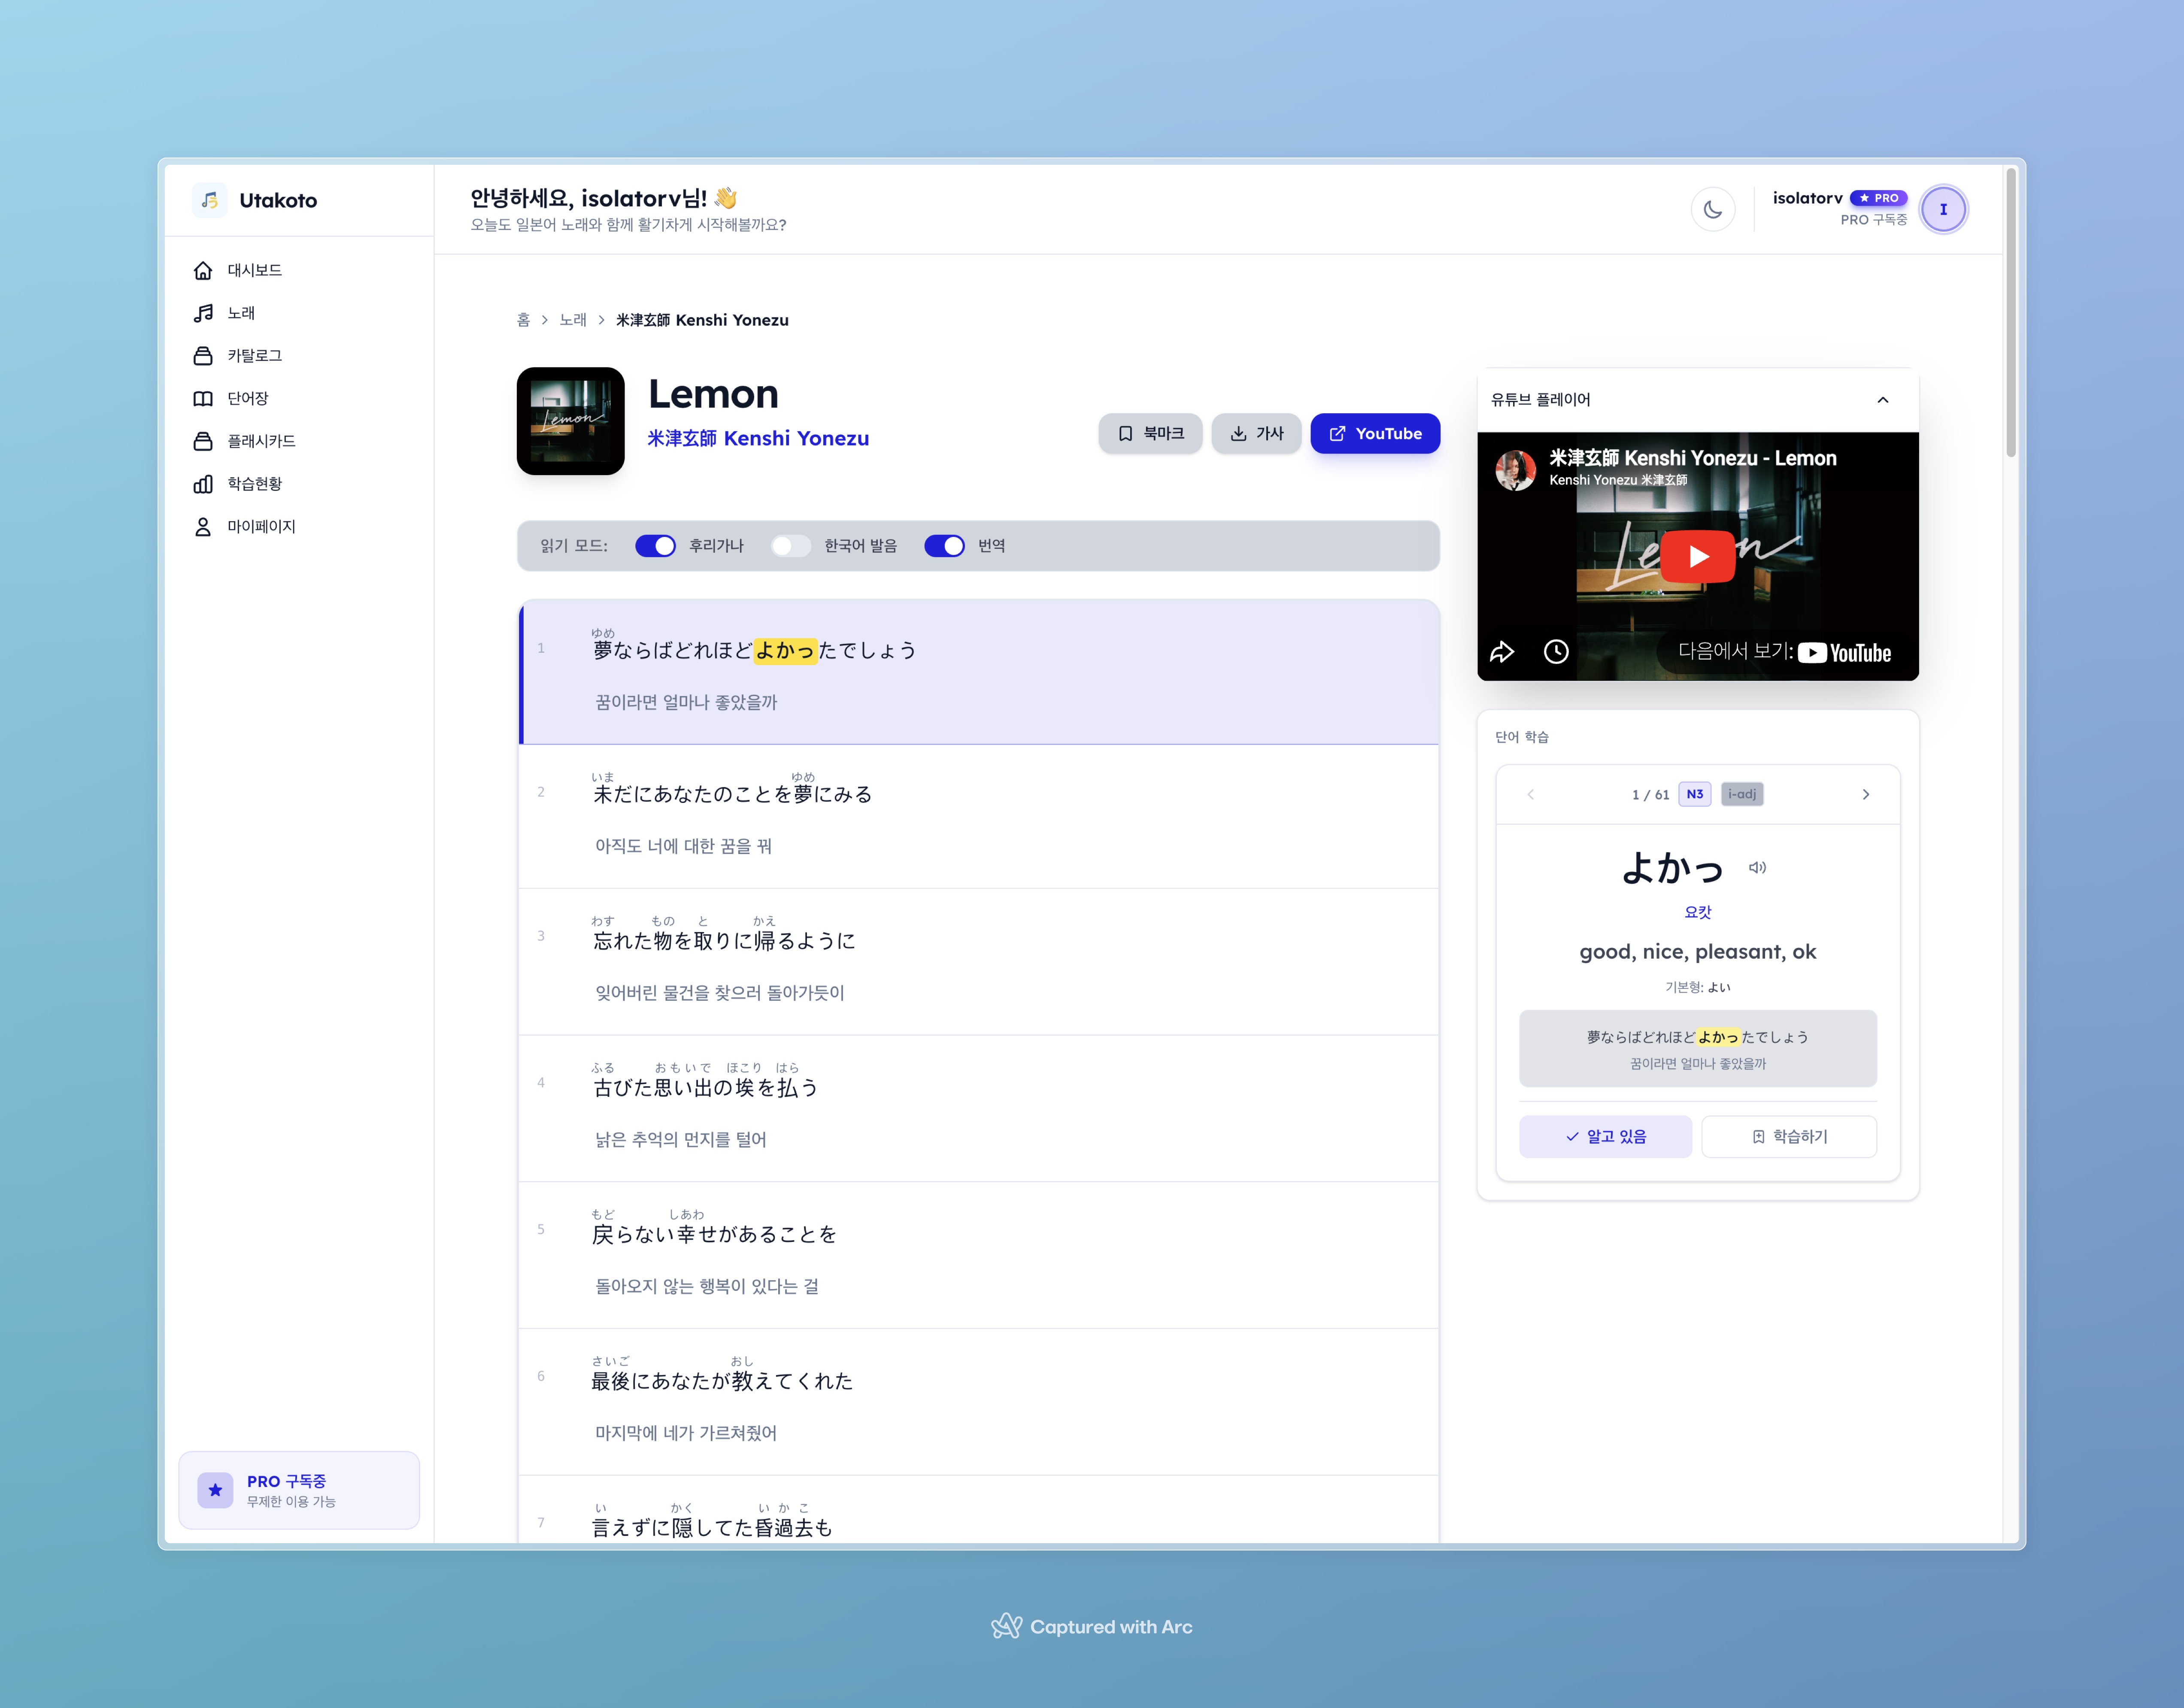Viewport: 2184px width, 1708px height.
Task: Disable the 후리가나 furigana toggle
Action: (656, 545)
